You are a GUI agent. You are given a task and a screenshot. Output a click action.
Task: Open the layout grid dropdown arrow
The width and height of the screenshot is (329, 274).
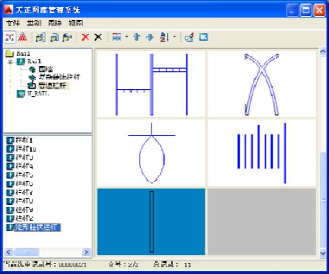click(x=127, y=37)
